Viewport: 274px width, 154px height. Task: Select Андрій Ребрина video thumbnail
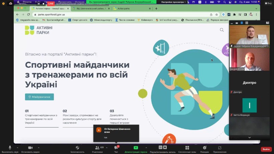pos(249,36)
